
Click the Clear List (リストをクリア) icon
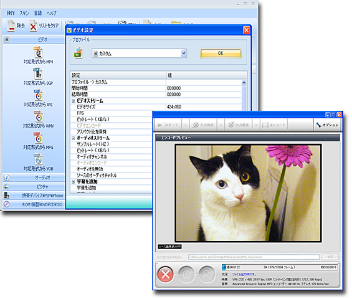(33, 26)
